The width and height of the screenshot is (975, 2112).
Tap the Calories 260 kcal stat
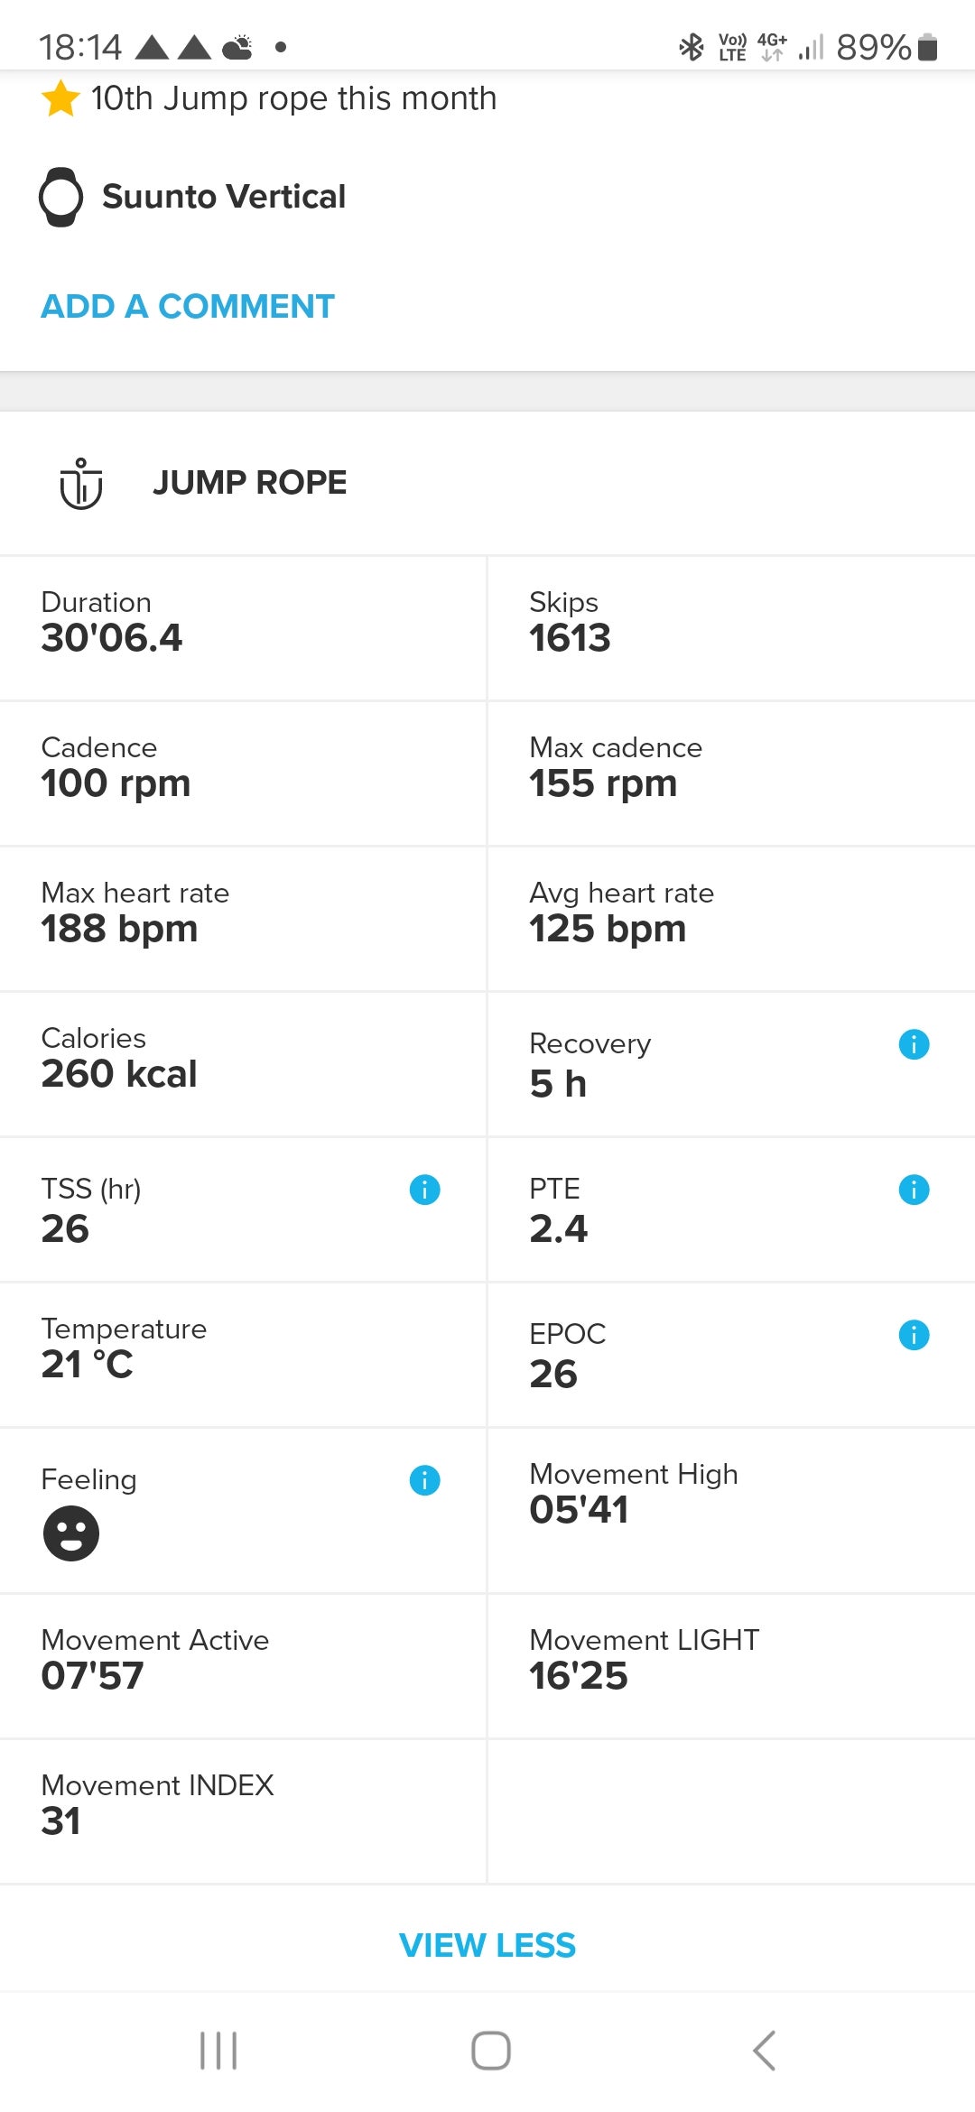point(243,1064)
